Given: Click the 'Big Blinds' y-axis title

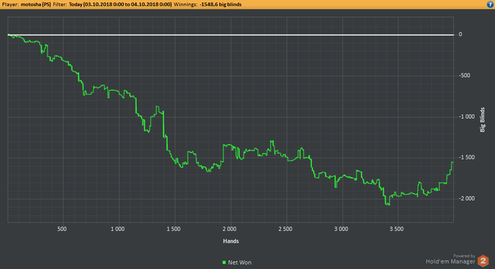Looking at the screenshot, I should (482, 120).
